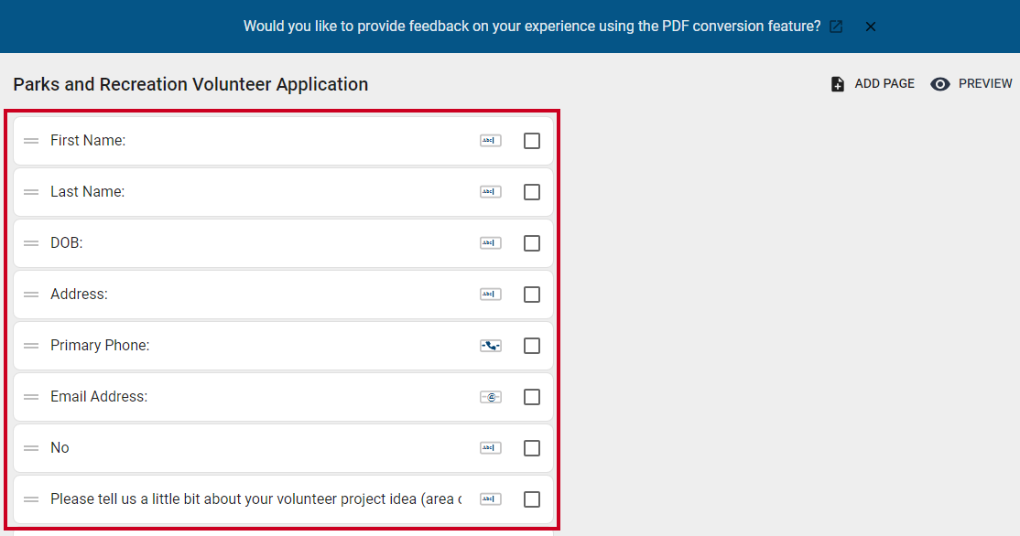Viewport: 1020px width, 536px height.
Task: Click the volunteer project idea field row
Action: click(283, 499)
